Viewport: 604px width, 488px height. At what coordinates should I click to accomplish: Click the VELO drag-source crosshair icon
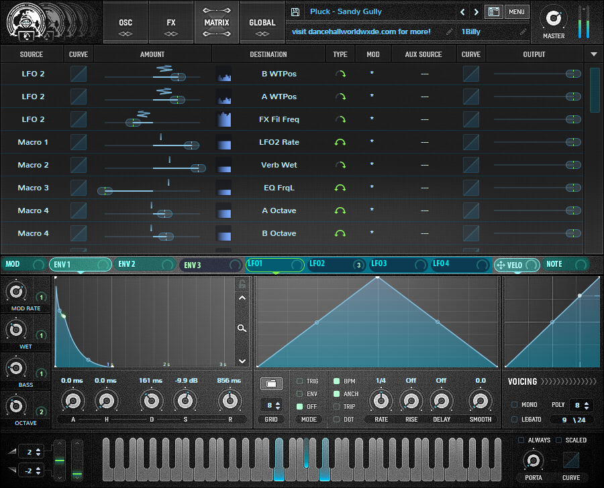[500, 265]
